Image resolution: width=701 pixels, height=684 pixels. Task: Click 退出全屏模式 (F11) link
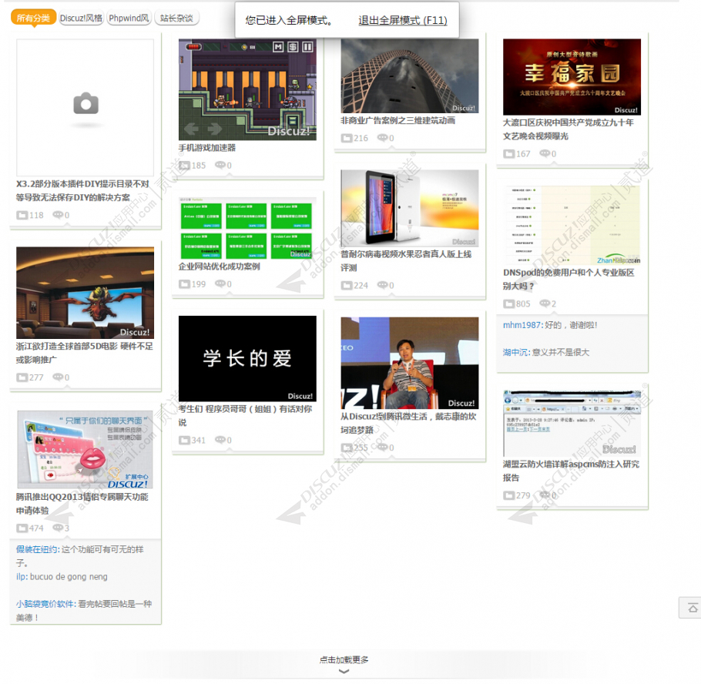coord(402,20)
